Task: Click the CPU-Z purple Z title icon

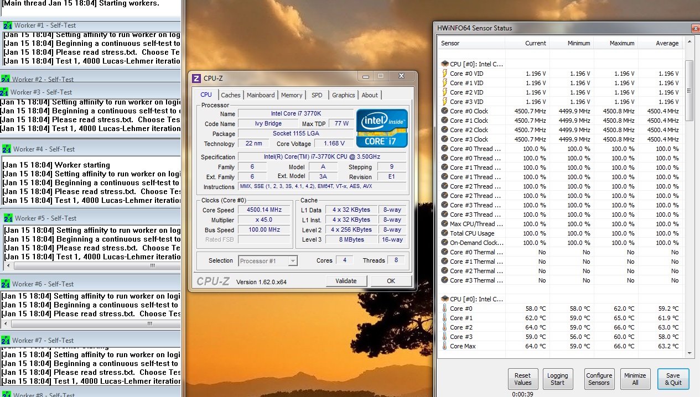Action: click(196, 79)
